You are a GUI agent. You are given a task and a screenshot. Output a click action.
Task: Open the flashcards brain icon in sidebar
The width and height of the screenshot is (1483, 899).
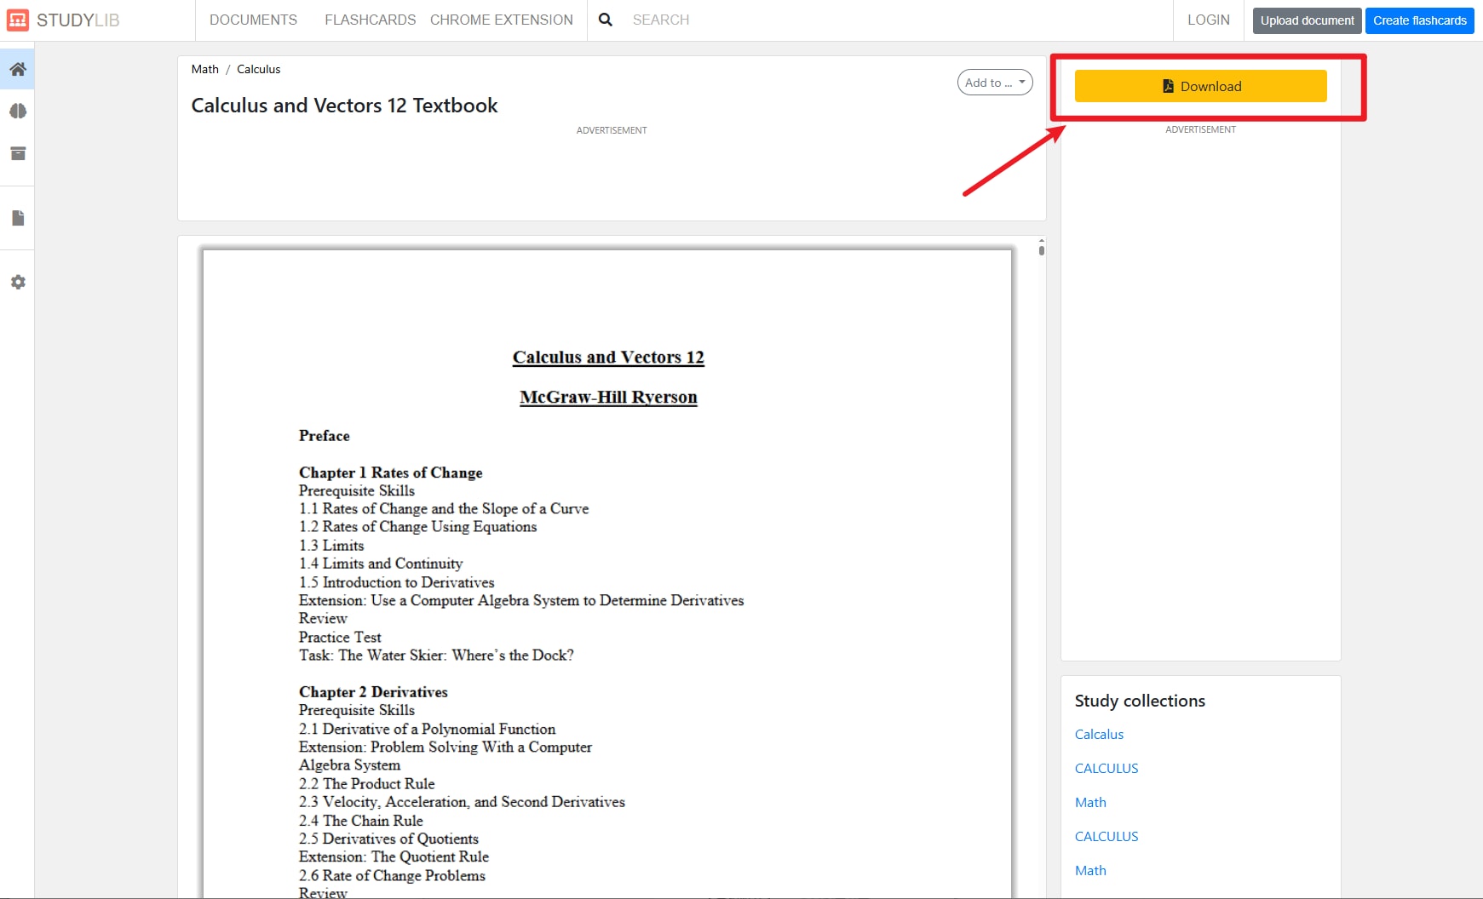click(x=17, y=112)
